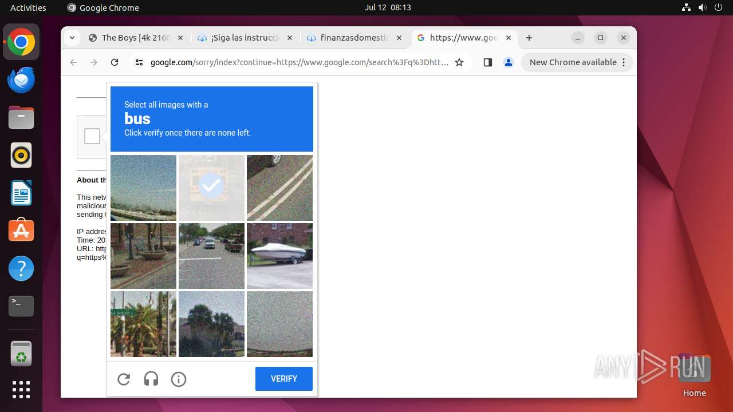Go back to previous page
This screenshot has width=733, height=412.
73,62
